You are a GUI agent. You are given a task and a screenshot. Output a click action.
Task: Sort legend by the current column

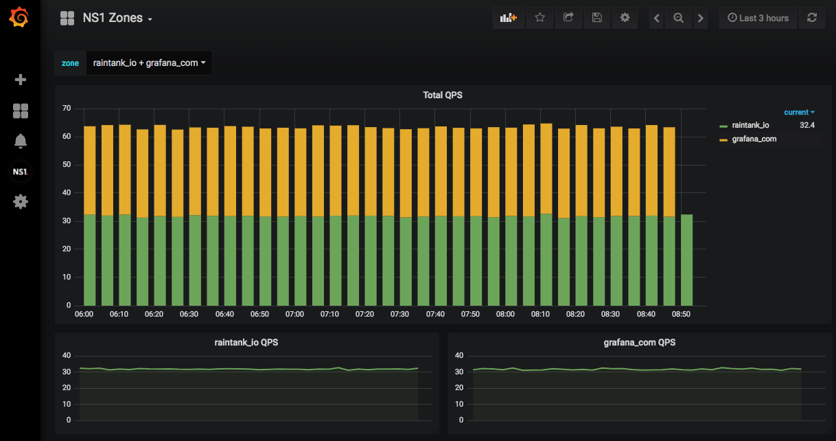pos(799,112)
